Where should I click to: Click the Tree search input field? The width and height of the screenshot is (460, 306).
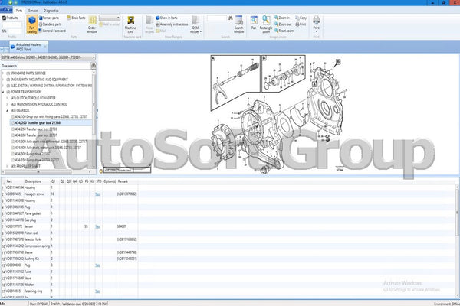point(54,66)
